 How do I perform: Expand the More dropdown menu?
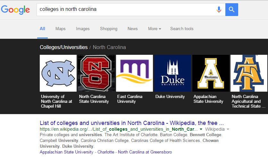(x=155, y=29)
